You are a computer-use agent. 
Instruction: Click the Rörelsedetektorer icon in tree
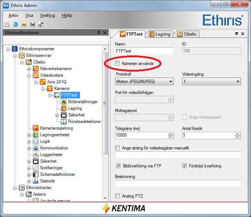coord(64,122)
